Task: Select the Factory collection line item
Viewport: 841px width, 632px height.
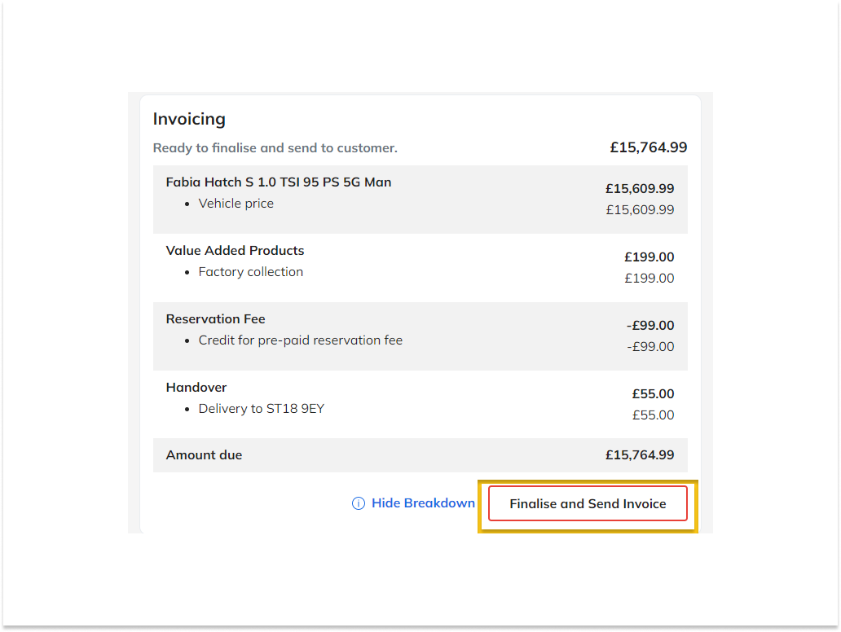Action: click(x=250, y=271)
